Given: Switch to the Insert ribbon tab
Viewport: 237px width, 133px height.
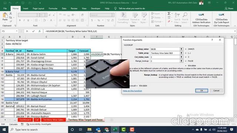Looking at the screenshot, I should 26,8.
